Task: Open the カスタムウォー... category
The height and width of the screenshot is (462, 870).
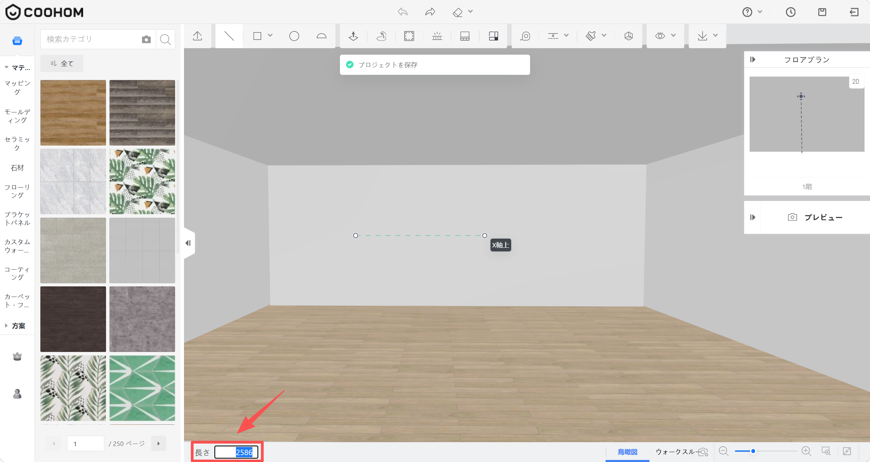Action: [x=17, y=246]
